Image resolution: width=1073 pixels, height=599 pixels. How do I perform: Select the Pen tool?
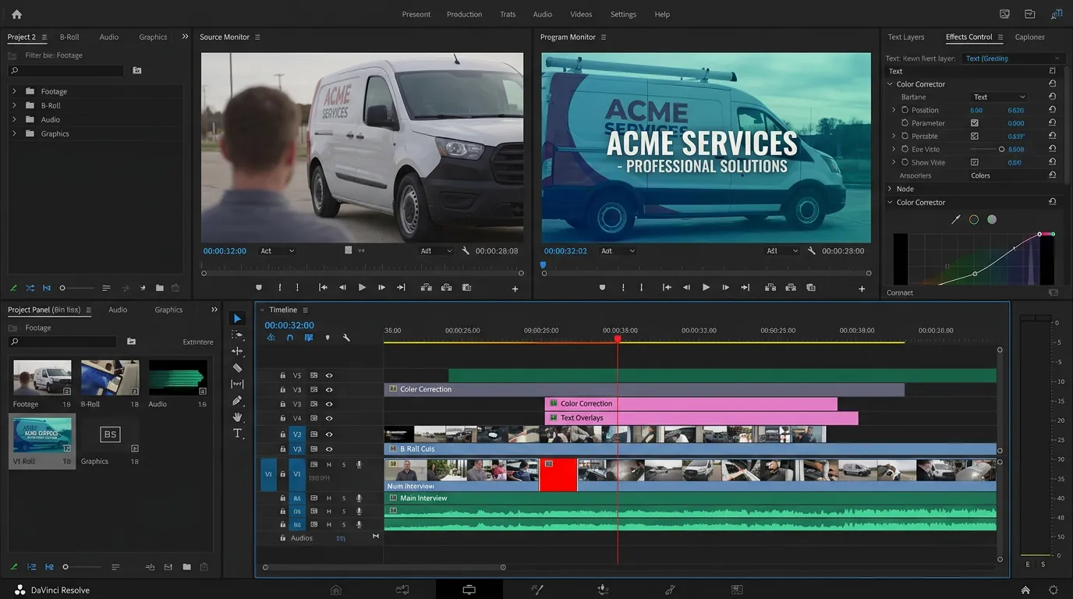pyautogui.click(x=238, y=400)
